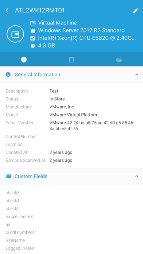Collapse the Custom Fields section
Viewport: 143px width, 254px height.
pyautogui.click(x=137, y=176)
